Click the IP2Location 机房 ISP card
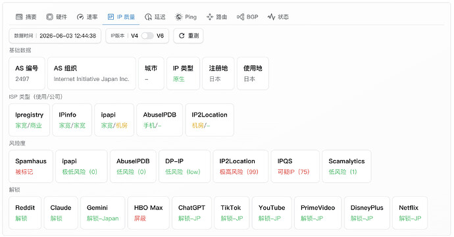This screenshot has height=237, width=454. tap(210, 120)
